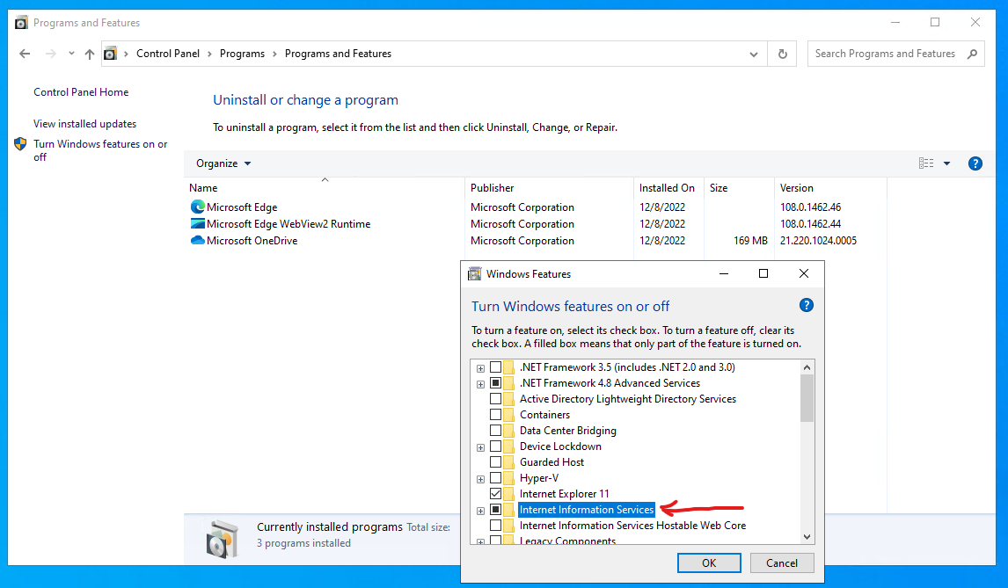1008x588 pixels.
Task: Minimize the Windows Features dialog
Action: pos(724,273)
